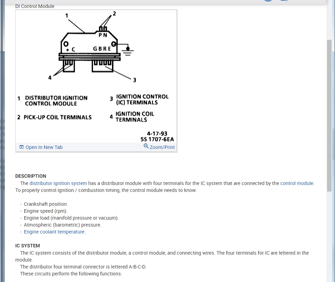335x282 pixels.
Task: Click the blue circular icon at top edge
Action: 268,1
